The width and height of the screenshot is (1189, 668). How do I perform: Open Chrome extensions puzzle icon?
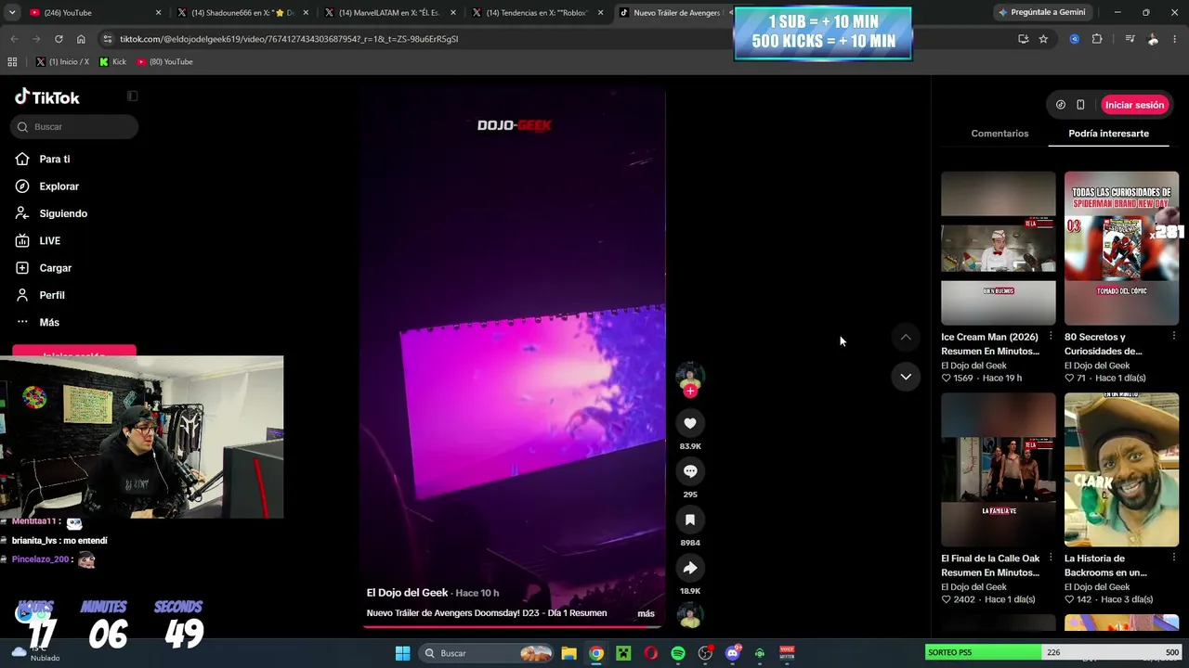pos(1097,39)
